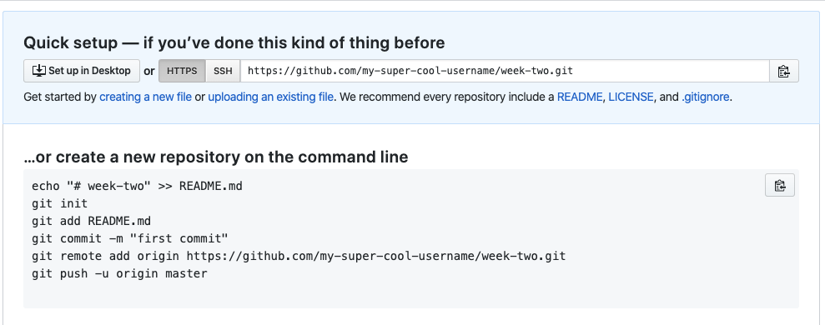825x325 pixels.
Task: Follow the 'creating a new file' link
Action: click(146, 97)
